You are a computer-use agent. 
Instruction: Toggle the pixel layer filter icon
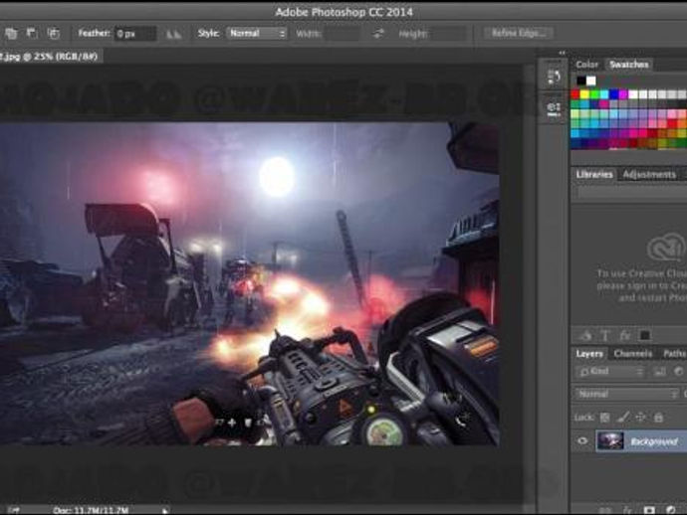(x=660, y=372)
